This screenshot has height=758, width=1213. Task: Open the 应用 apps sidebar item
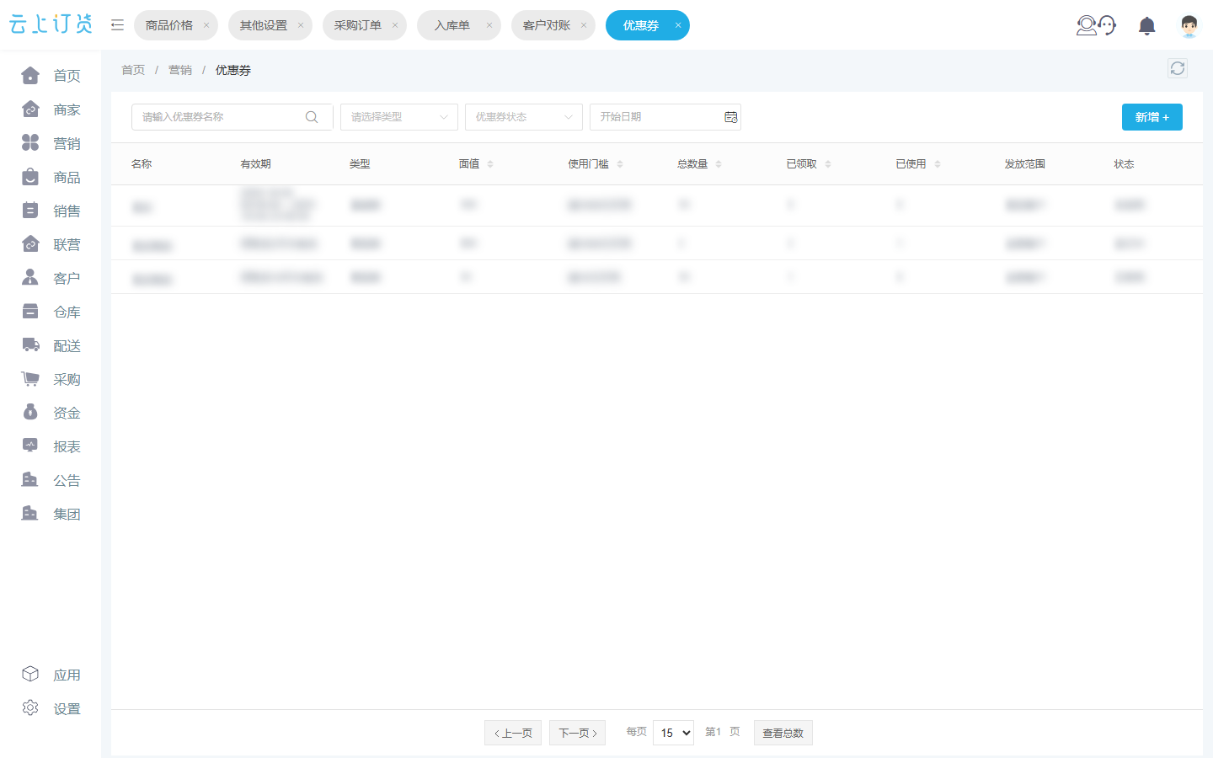pyautogui.click(x=51, y=675)
